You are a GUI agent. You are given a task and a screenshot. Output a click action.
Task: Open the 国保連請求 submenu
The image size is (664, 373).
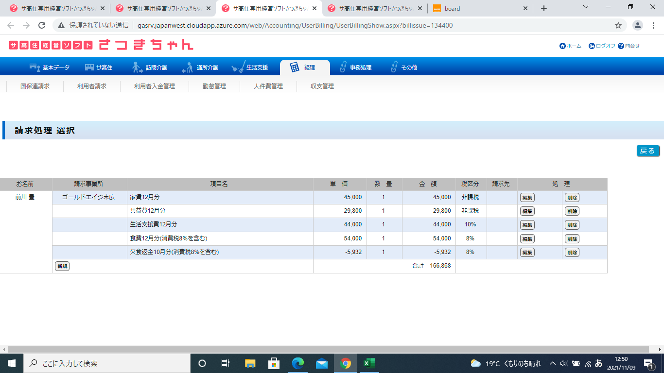coord(35,86)
